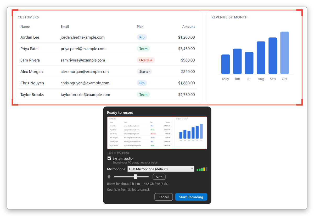
Task: Select the Email column header
Action: coord(65,27)
